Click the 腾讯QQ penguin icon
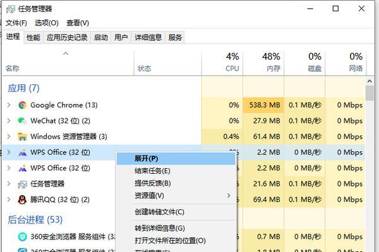Screen dimensions: 379x252 pyautogui.click(x=23, y=200)
